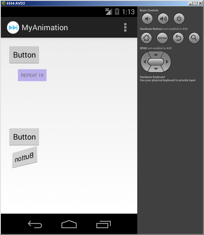Tap the lower upright Button

[x=24, y=137]
